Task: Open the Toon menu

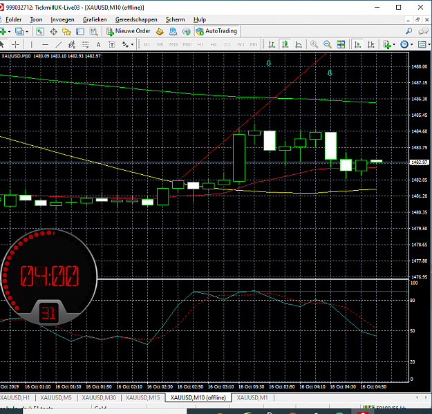Action: tap(36, 19)
